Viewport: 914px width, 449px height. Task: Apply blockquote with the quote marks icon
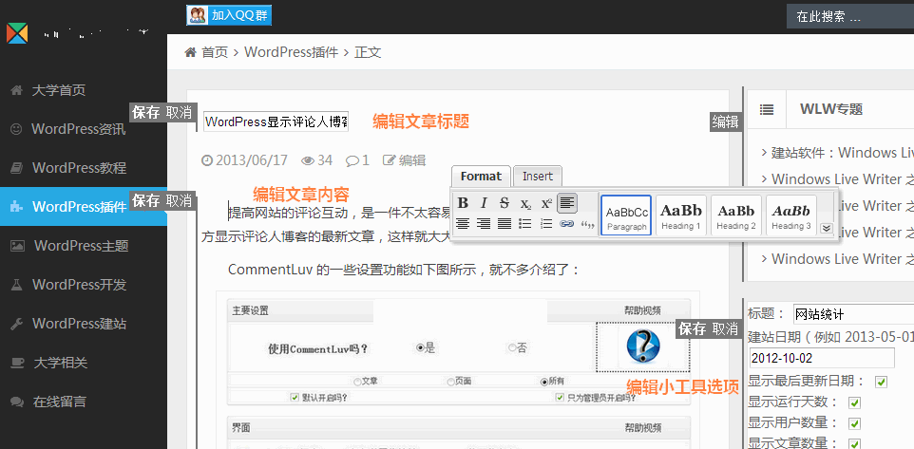click(x=587, y=224)
